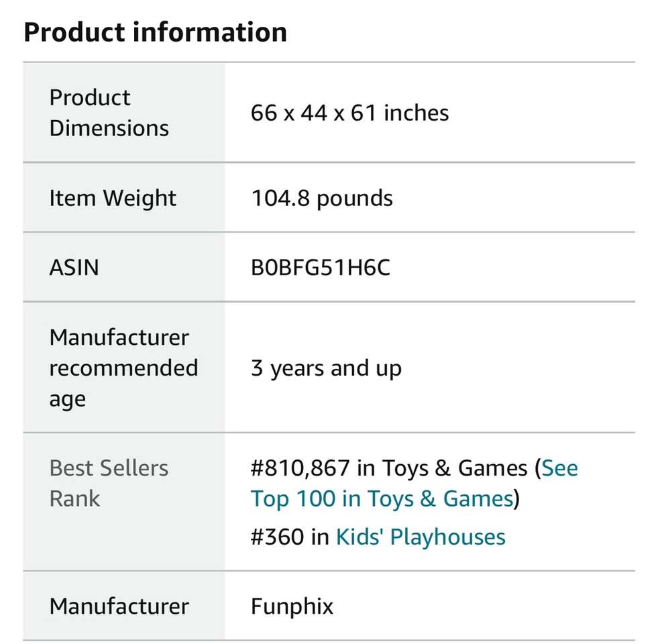
Task: Click the #360 rank number
Action: tap(277, 537)
